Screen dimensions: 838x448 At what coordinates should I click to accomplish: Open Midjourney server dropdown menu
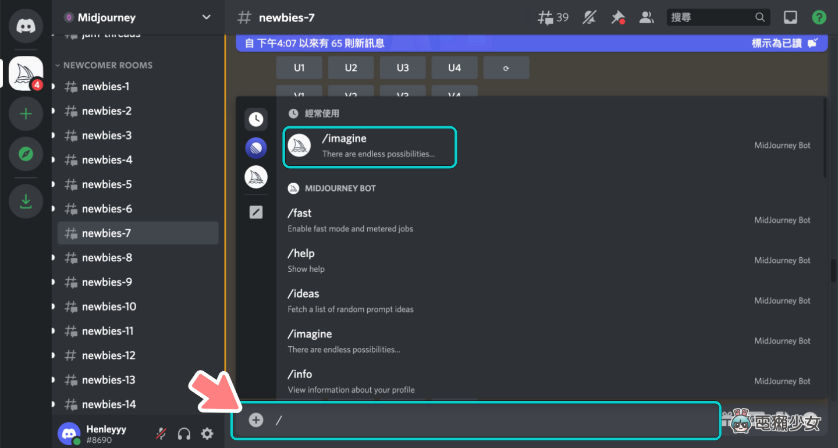pos(206,17)
